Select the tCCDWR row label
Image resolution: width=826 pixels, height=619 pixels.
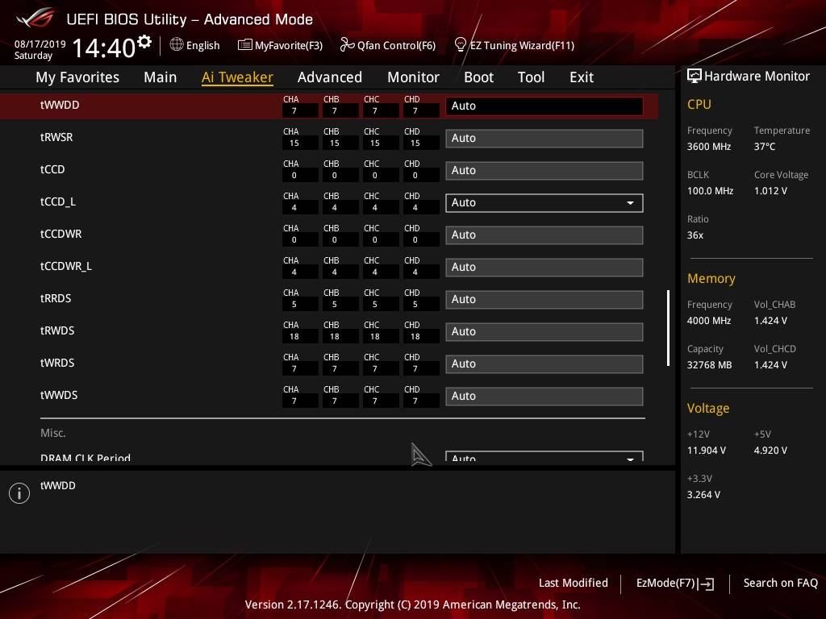(60, 234)
